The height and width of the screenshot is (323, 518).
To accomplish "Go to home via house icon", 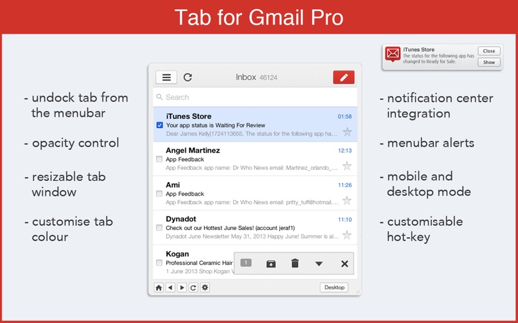I will [159, 287].
